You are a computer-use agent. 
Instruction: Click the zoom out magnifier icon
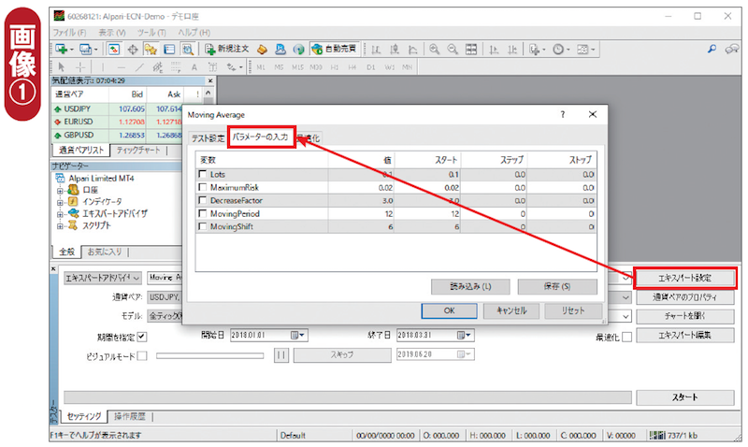coord(453,49)
